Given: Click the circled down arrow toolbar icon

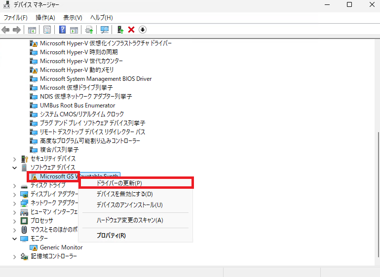Looking at the screenshot, I should point(143,30).
